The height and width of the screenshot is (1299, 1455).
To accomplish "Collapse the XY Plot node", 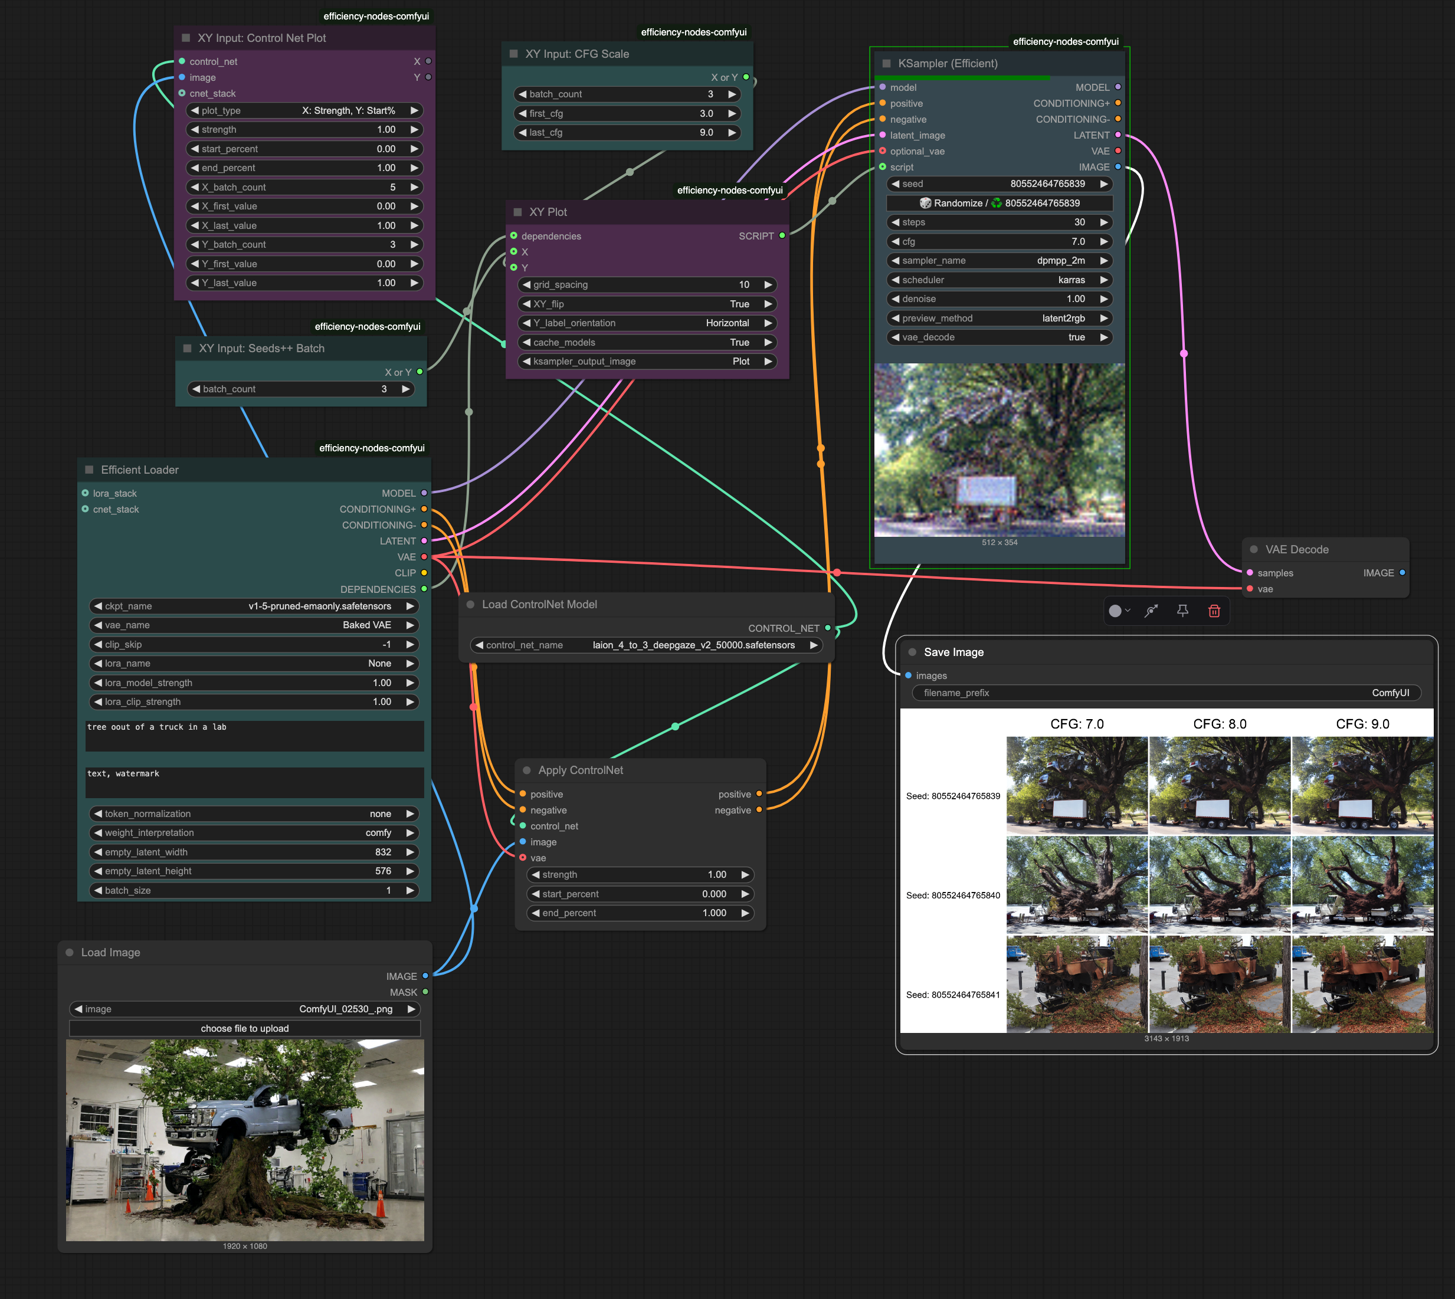I will click(x=517, y=212).
